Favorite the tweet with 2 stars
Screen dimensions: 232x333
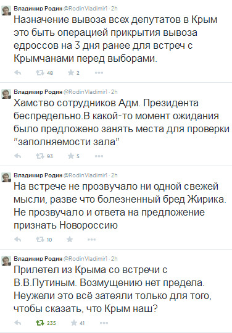click(x=70, y=73)
